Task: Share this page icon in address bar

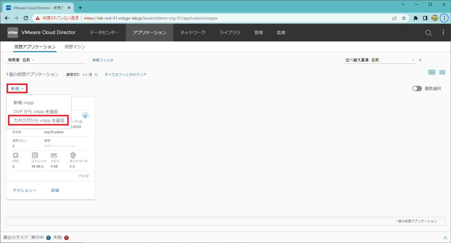Action: [x=394, y=18]
